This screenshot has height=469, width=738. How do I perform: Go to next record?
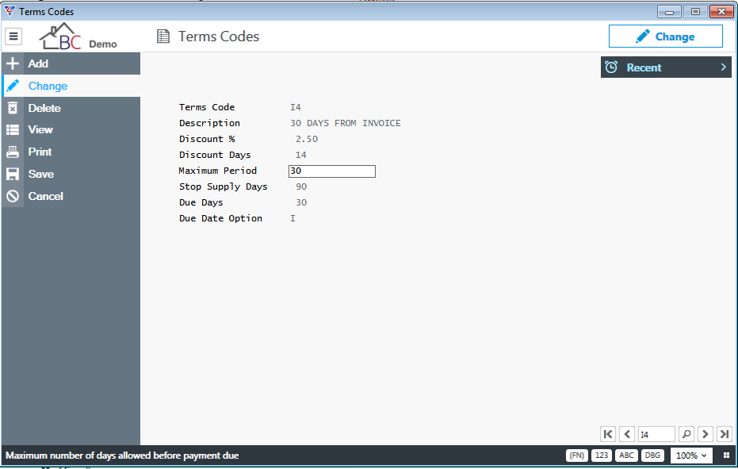click(x=705, y=434)
